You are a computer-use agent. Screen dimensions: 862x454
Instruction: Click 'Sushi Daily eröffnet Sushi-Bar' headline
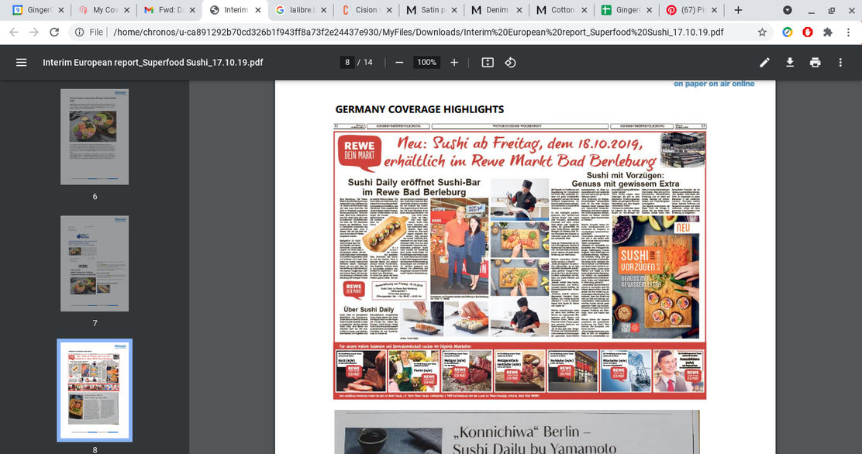pos(414,187)
